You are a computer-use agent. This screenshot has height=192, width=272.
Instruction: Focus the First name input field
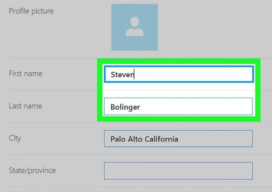(x=179, y=74)
